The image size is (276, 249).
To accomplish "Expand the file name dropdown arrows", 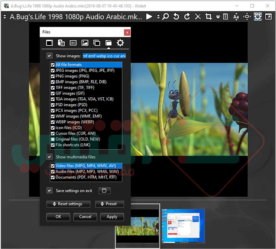I will tap(5, 17).
